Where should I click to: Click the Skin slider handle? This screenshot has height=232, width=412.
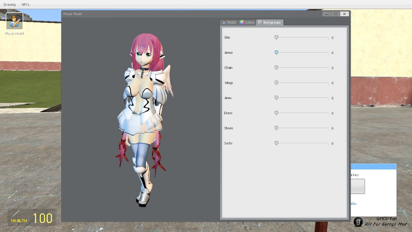pos(276,37)
